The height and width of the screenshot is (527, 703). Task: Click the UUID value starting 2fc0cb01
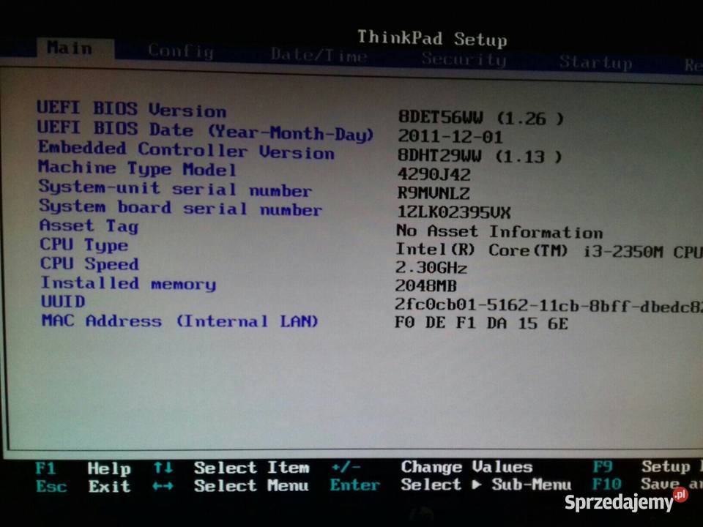[548, 306]
